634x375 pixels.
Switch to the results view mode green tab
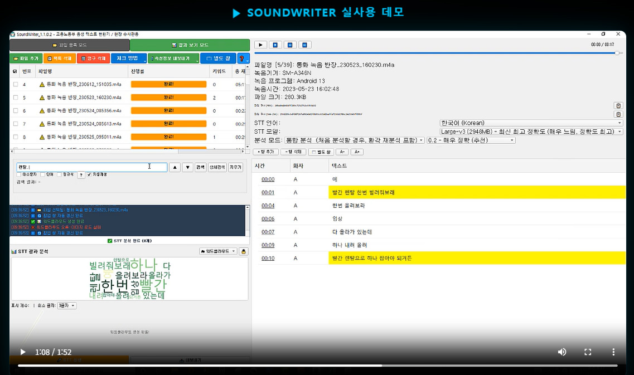point(190,45)
